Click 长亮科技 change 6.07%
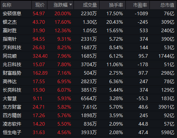The height and width of the screenshot is (138, 177). click(x=64, y=90)
